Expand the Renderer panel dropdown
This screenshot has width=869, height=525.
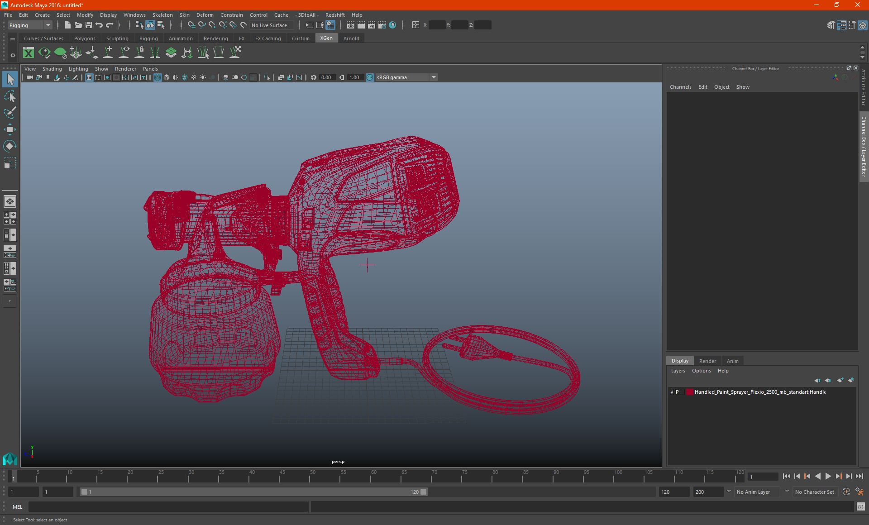(124, 68)
